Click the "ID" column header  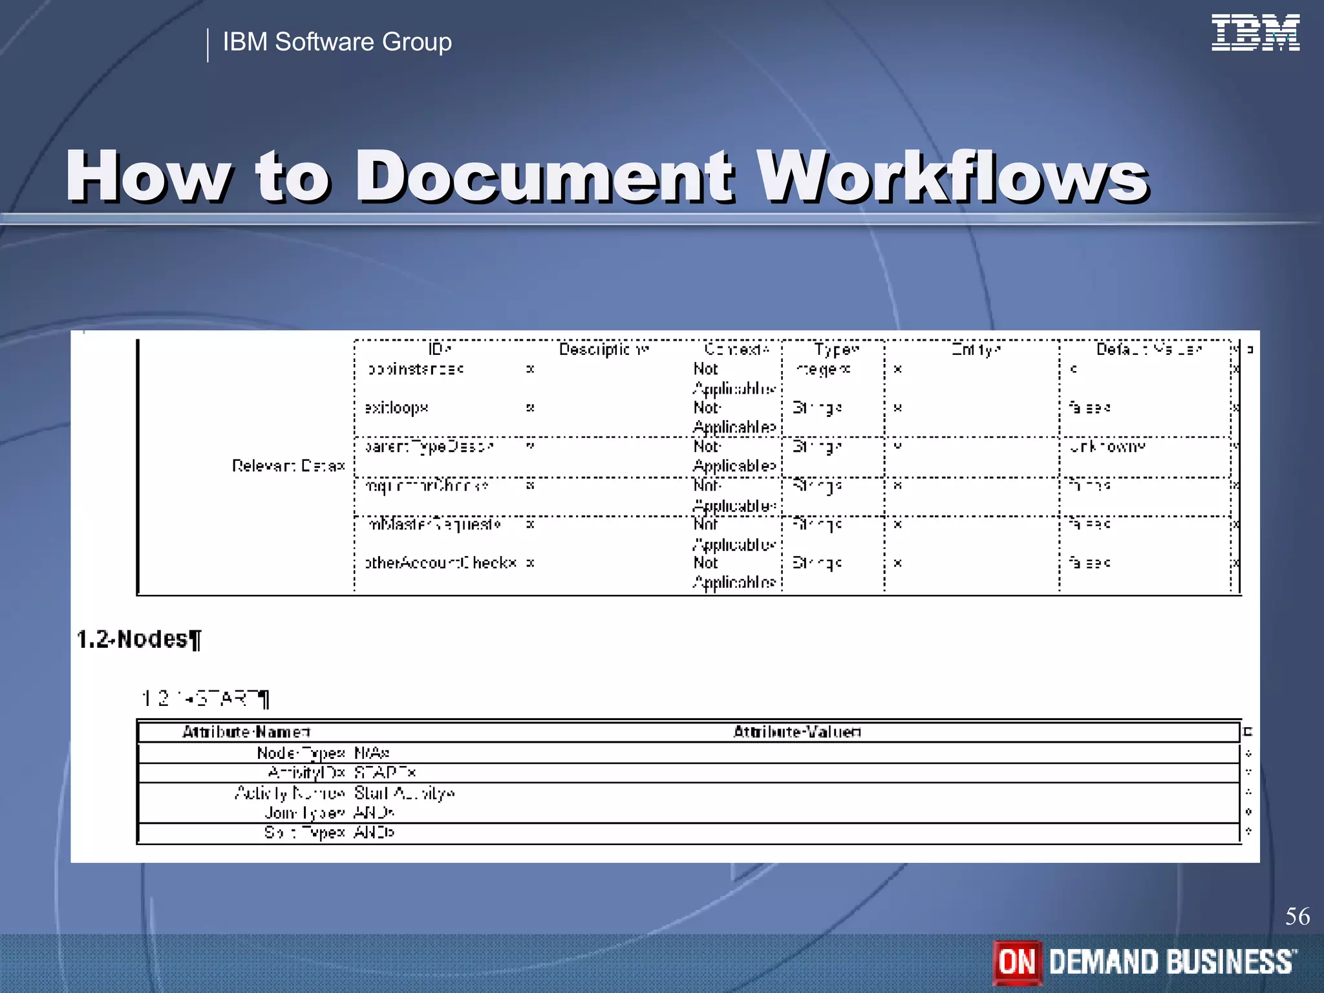pos(439,349)
